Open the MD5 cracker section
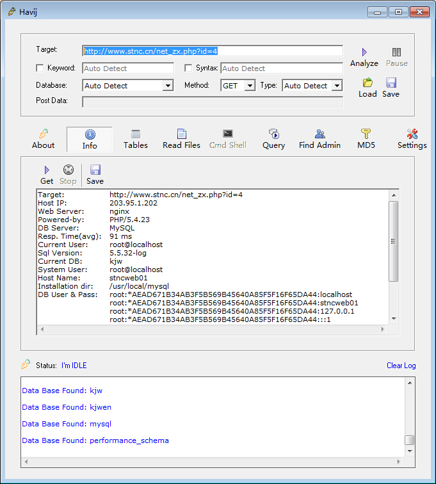The width and height of the screenshot is (436, 484). coord(366,139)
